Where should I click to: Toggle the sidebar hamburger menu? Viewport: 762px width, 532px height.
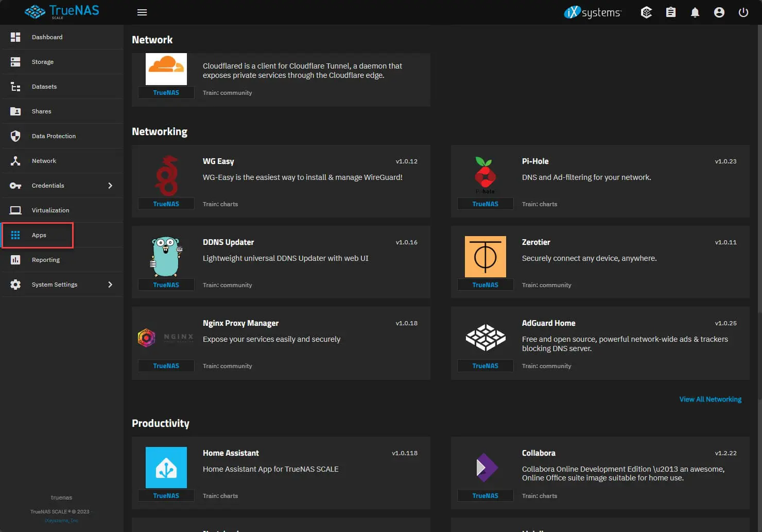click(142, 12)
